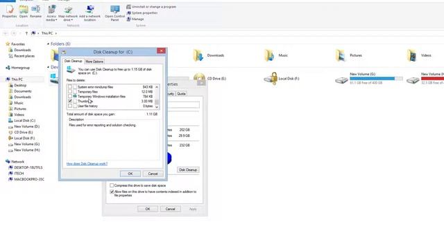Viewport: 444px width, 249px height.
Task: Click Manage in the System ribbon group
Action: [135, 19]
